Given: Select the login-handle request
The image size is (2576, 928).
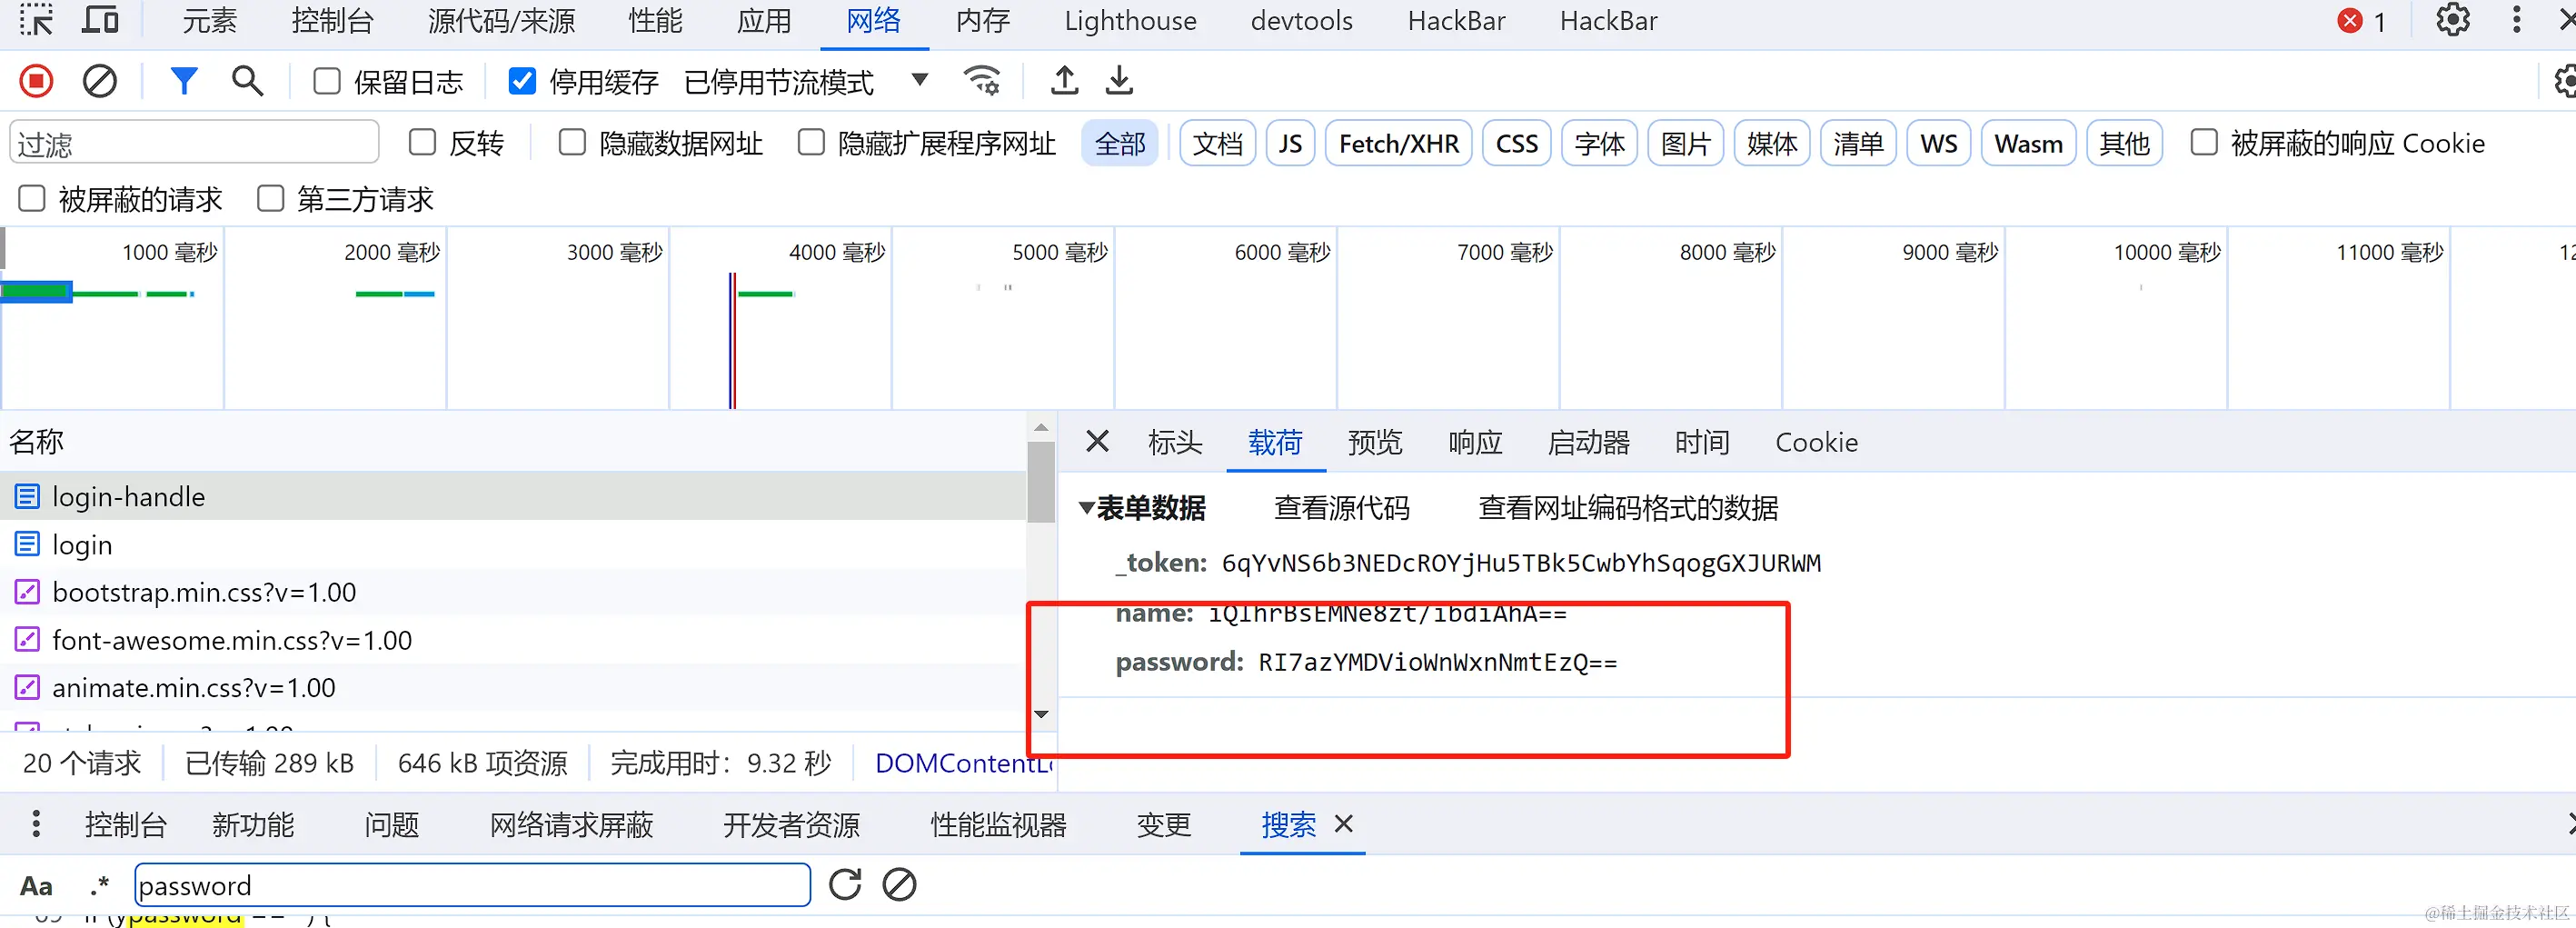Looking at the screenshot, I should (x=129, y=495).
